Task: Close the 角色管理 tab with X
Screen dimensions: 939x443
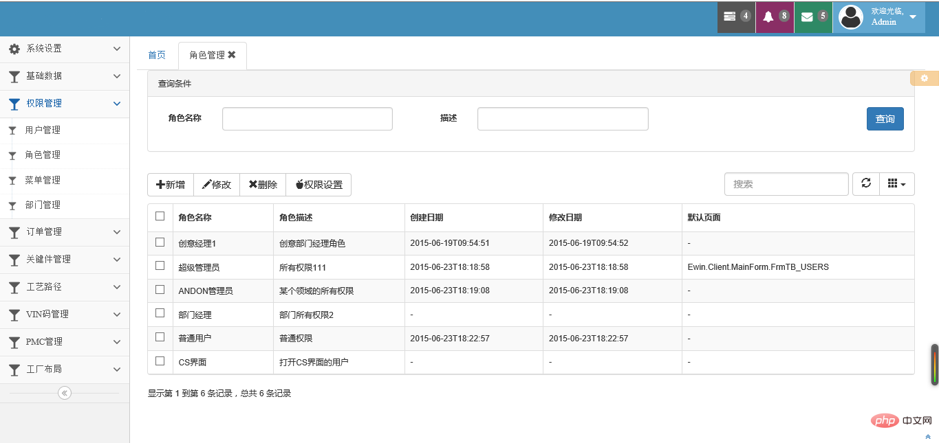Action: point(232,55)
